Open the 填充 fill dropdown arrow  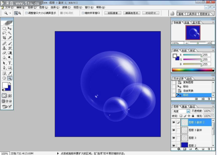point(212,116)
